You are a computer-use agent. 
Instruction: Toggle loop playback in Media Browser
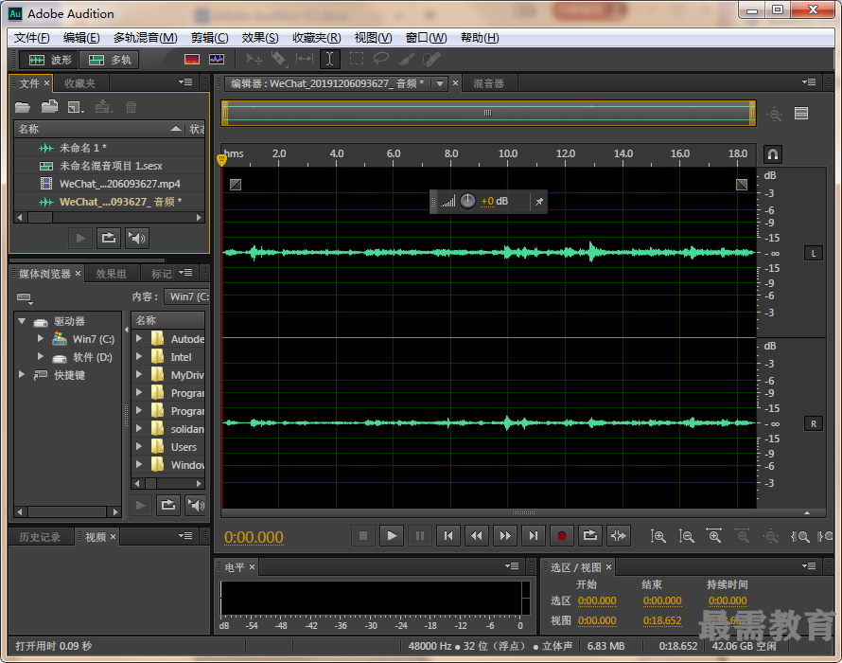(x=168, y=505)
